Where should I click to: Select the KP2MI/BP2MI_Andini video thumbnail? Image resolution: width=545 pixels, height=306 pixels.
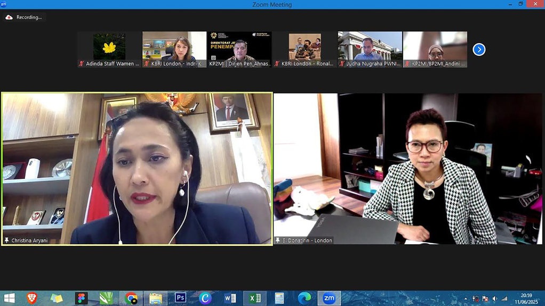tap(435, 49)
